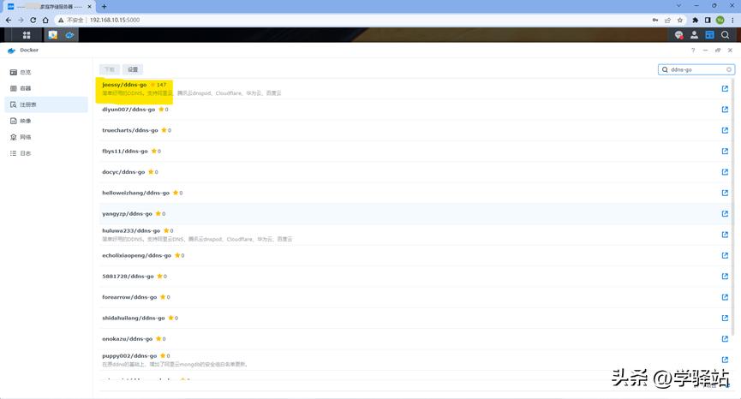This screenshot has height=399, width=741.
Task: Open the browser share page icon
Action: click(x=667, y=20)
